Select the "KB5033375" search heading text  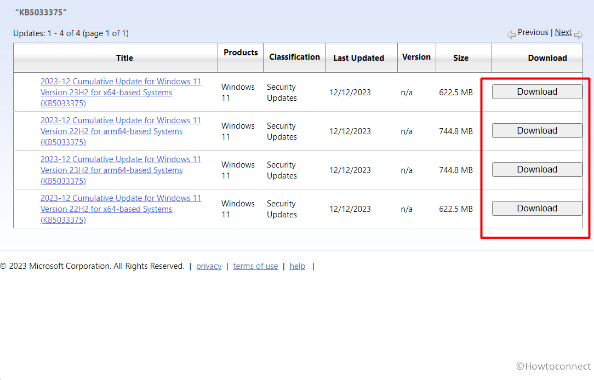click(41, 13)
